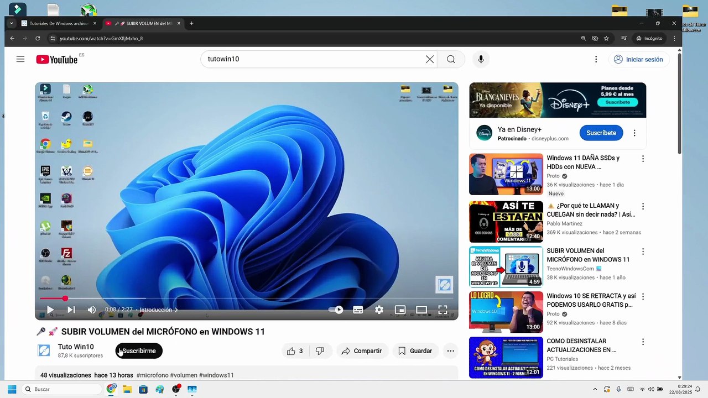708x398 pixels.
Task: Start voice search with the microphone
Action: click(x=481, y=59)
